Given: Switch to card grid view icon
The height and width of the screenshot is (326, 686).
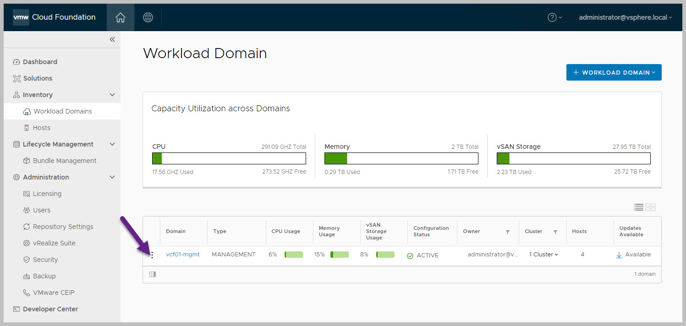Looking at the screenshot, I should point(651,207).
